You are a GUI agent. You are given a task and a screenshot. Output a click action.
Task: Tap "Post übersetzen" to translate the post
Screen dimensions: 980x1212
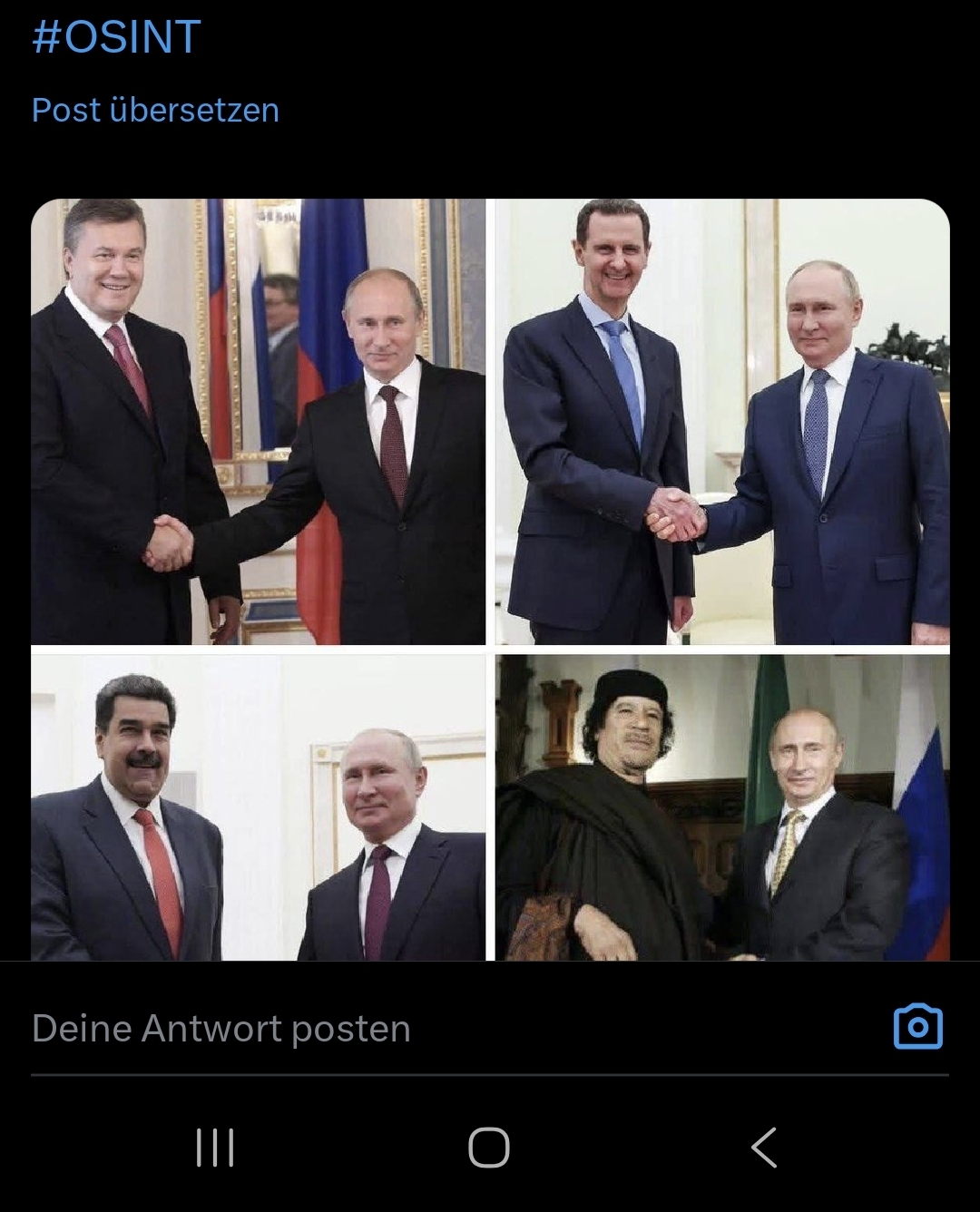click(x=155, y=110)
